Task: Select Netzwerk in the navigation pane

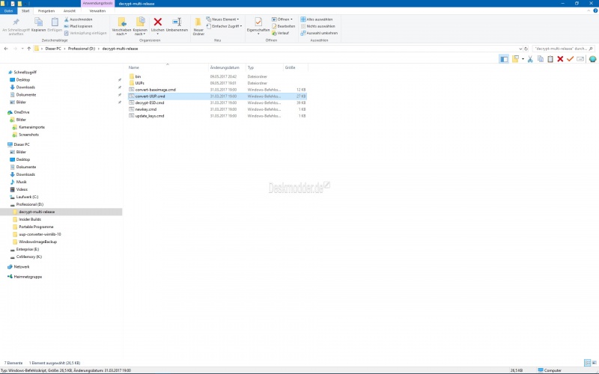Action: 22,266
